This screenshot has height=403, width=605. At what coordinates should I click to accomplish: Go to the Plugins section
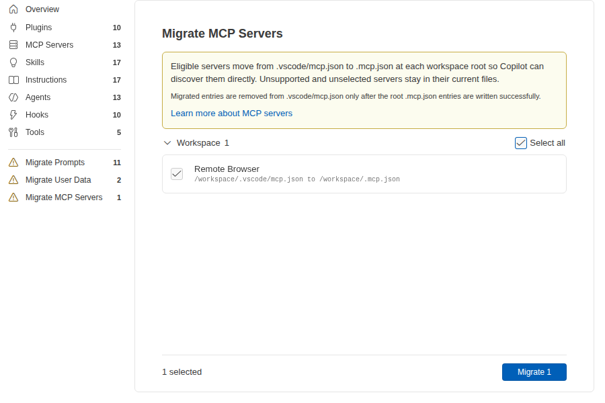pyautogui.click(x=65, y=28)
